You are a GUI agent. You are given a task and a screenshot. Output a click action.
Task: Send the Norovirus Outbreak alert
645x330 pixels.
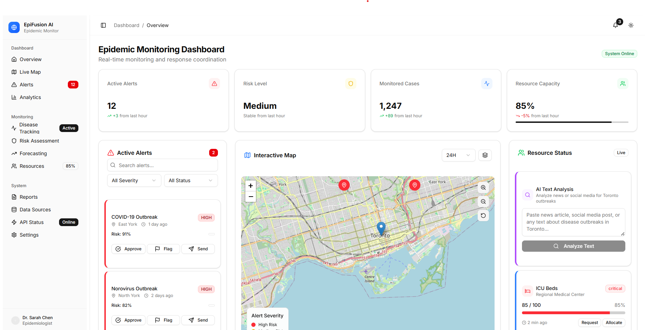pyautogui.click(x=198, y=320)
